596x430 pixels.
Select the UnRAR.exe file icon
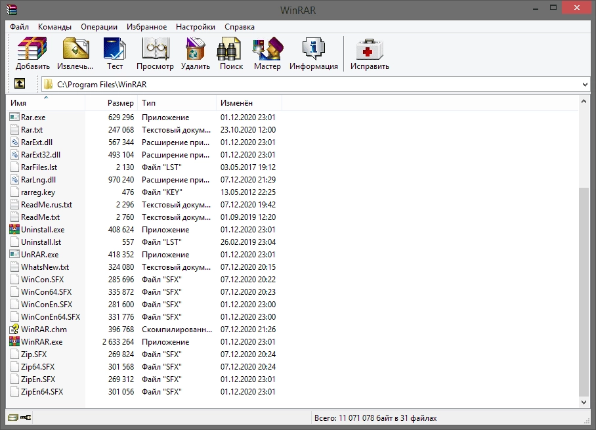coord(14,254)
